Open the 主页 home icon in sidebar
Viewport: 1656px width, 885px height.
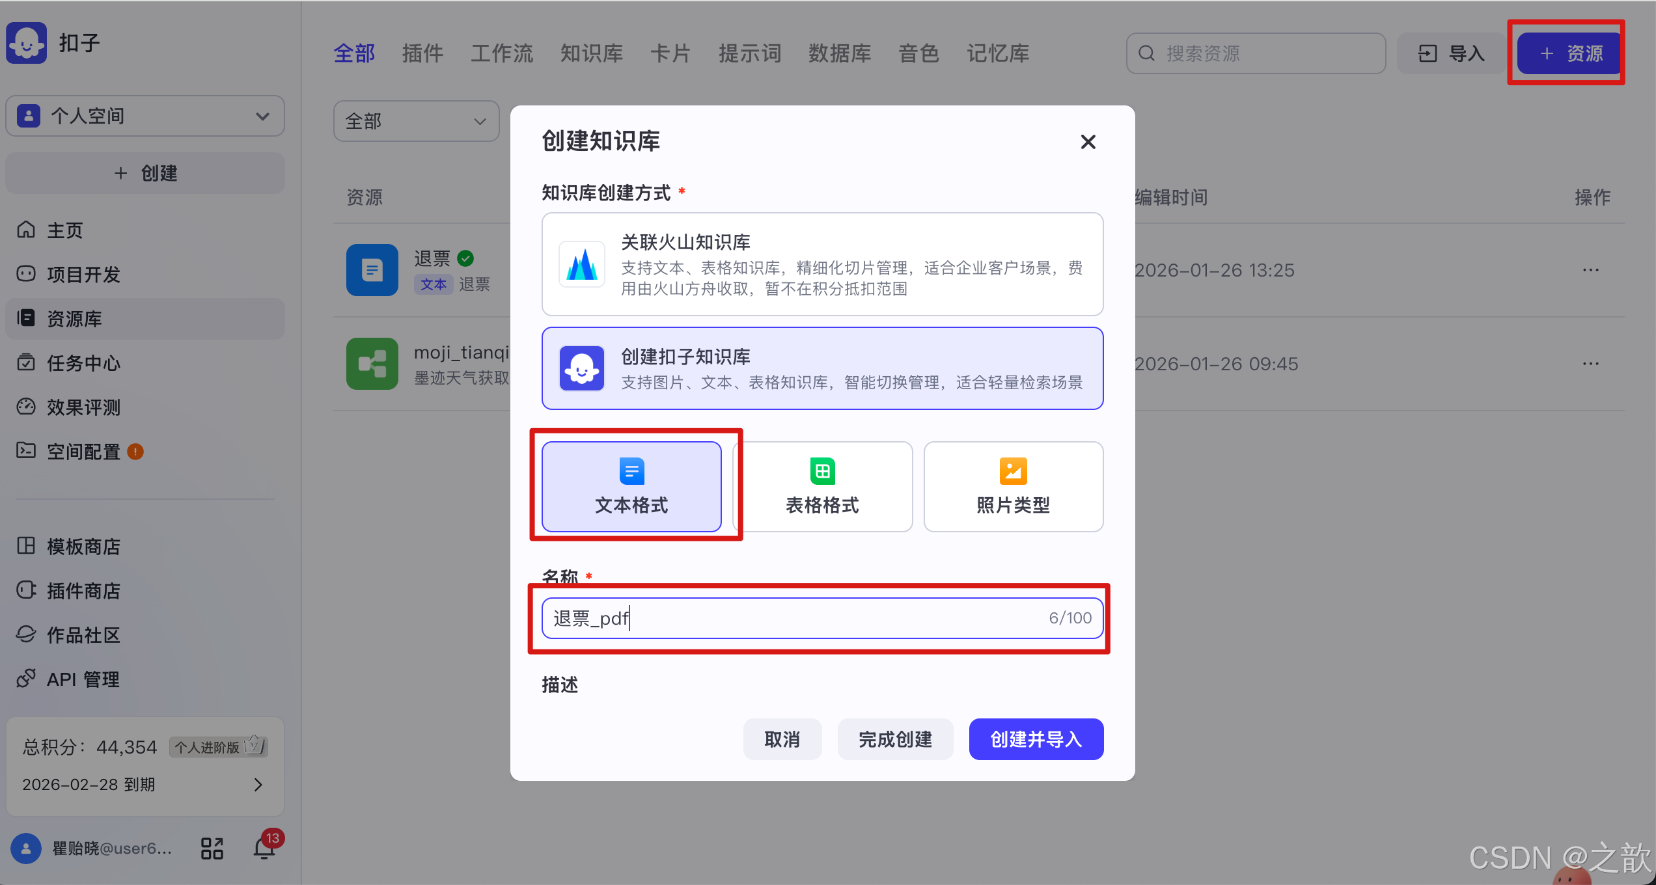tap(26, 229)
